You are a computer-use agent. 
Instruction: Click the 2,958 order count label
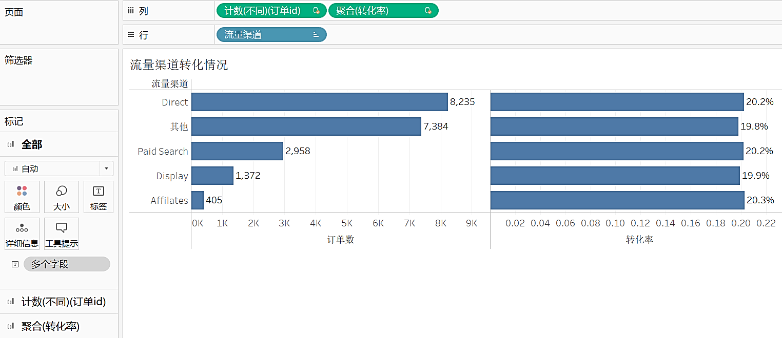pos(298,151)
